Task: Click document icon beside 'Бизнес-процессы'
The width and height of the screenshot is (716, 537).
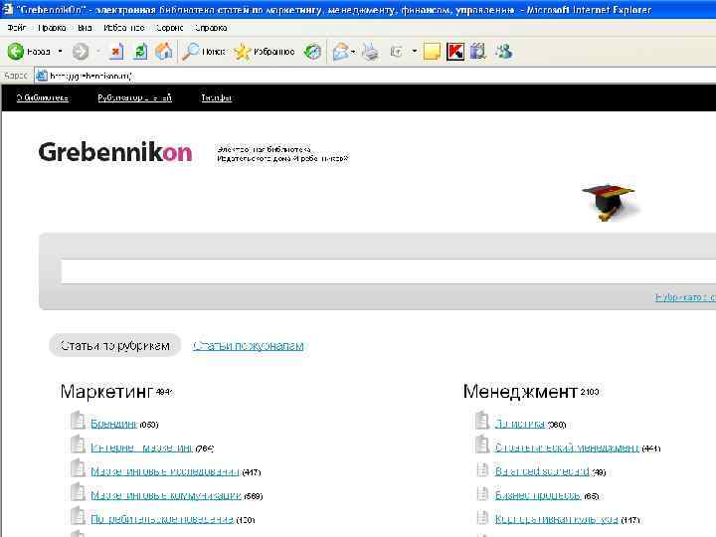Action: tap(482, 493)
